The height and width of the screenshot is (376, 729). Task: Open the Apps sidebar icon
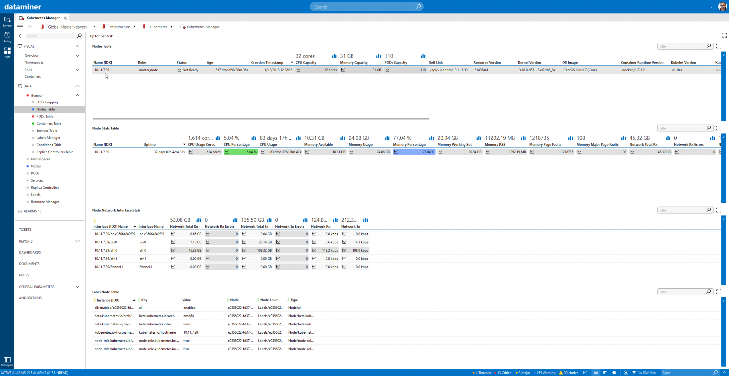(x=7, y=52)
